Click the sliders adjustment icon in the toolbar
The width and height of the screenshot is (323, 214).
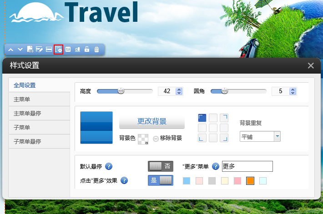(68, 50)
